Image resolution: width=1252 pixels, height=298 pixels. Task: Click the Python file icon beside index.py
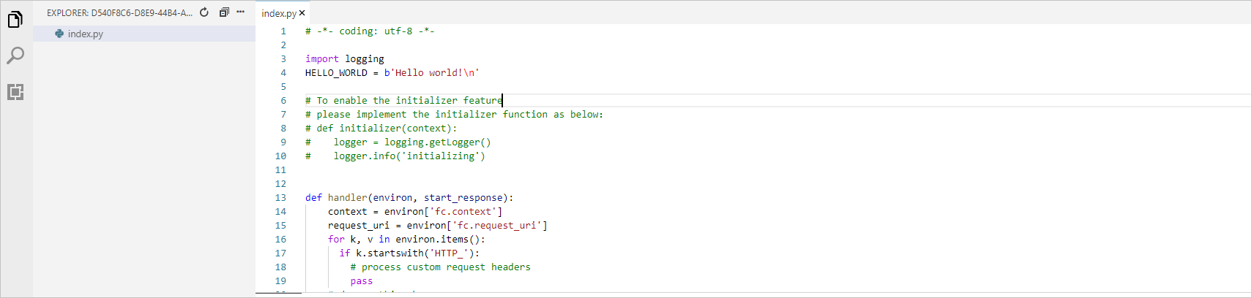click(x=59, y=34)
